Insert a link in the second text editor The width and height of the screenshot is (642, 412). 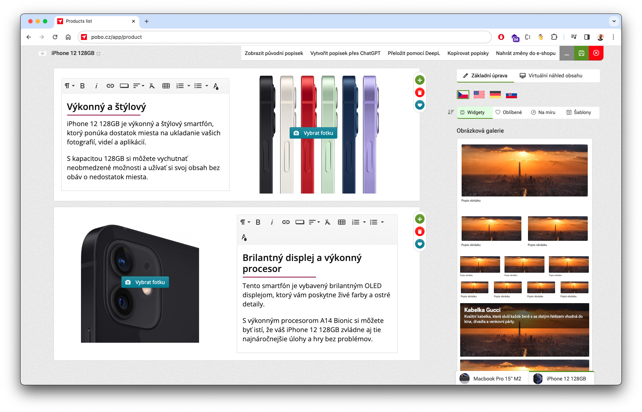pyautogui.click(x=286, y=222)
